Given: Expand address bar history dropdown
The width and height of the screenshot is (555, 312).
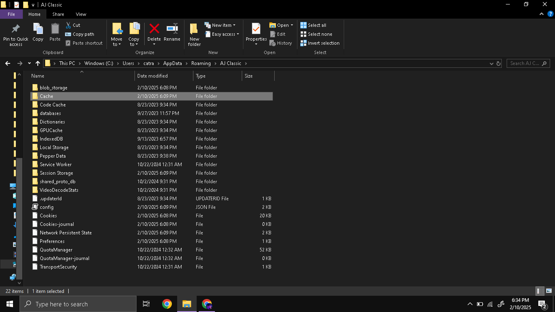Looking at the screenshot, I should tap(491, 63).
